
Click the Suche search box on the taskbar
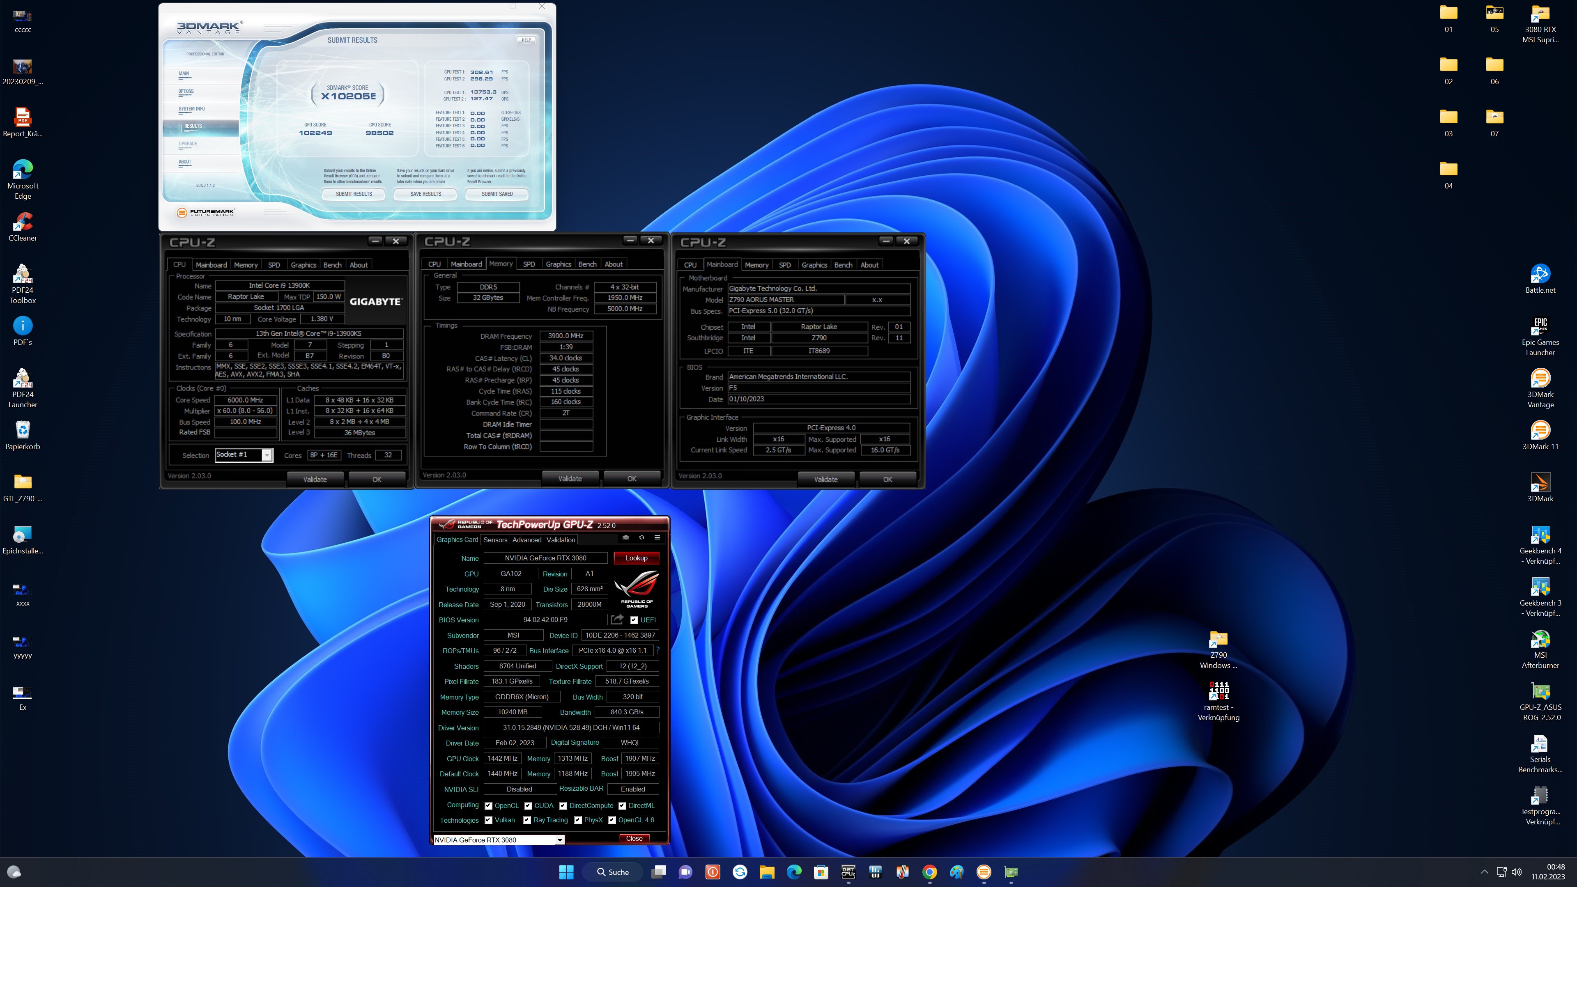613,872
